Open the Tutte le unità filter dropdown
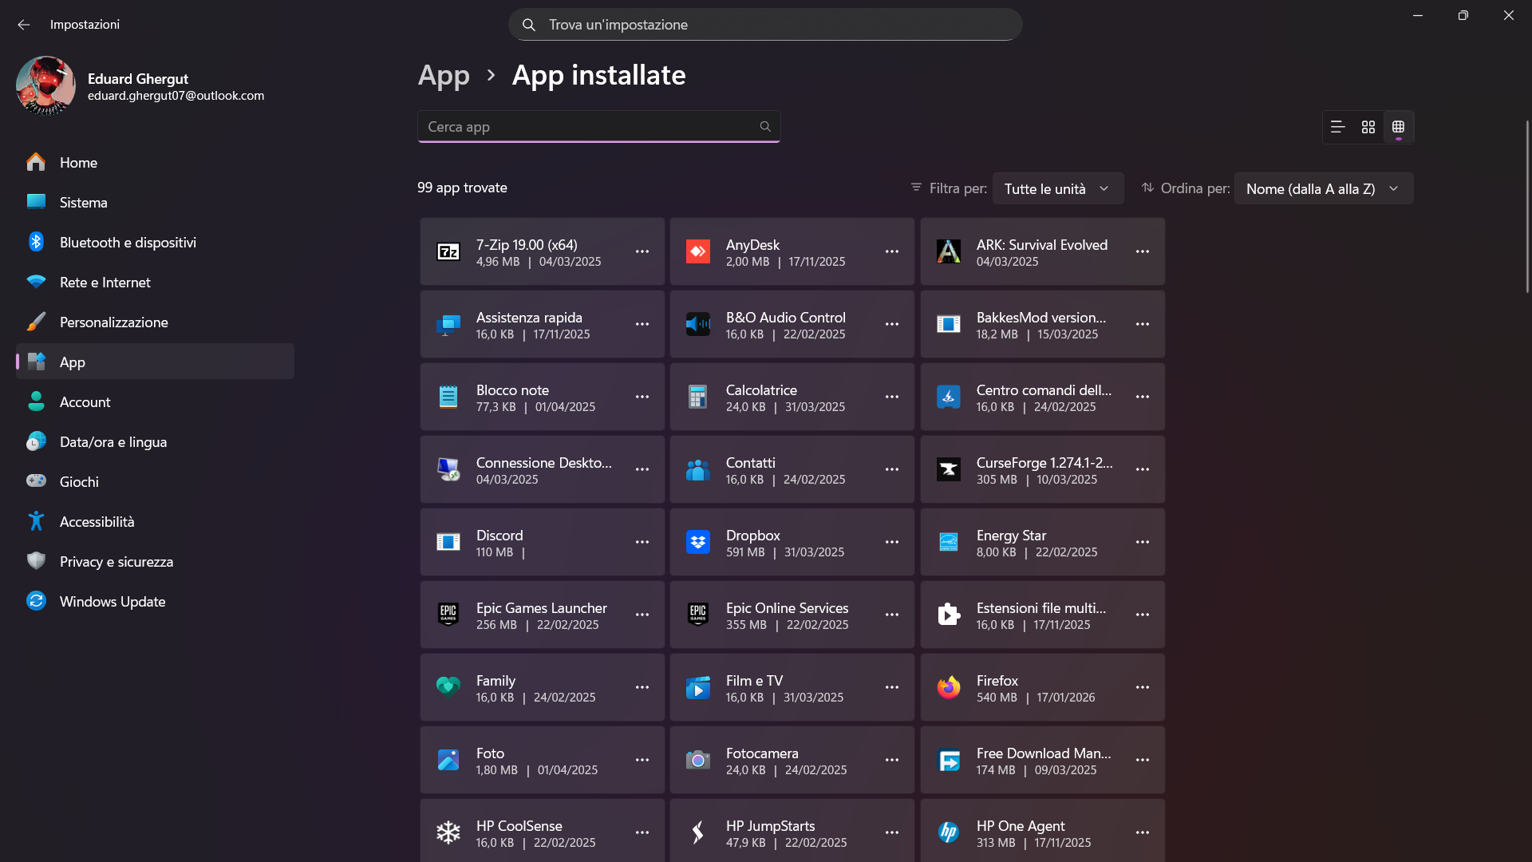 (x=1058, y=189)
